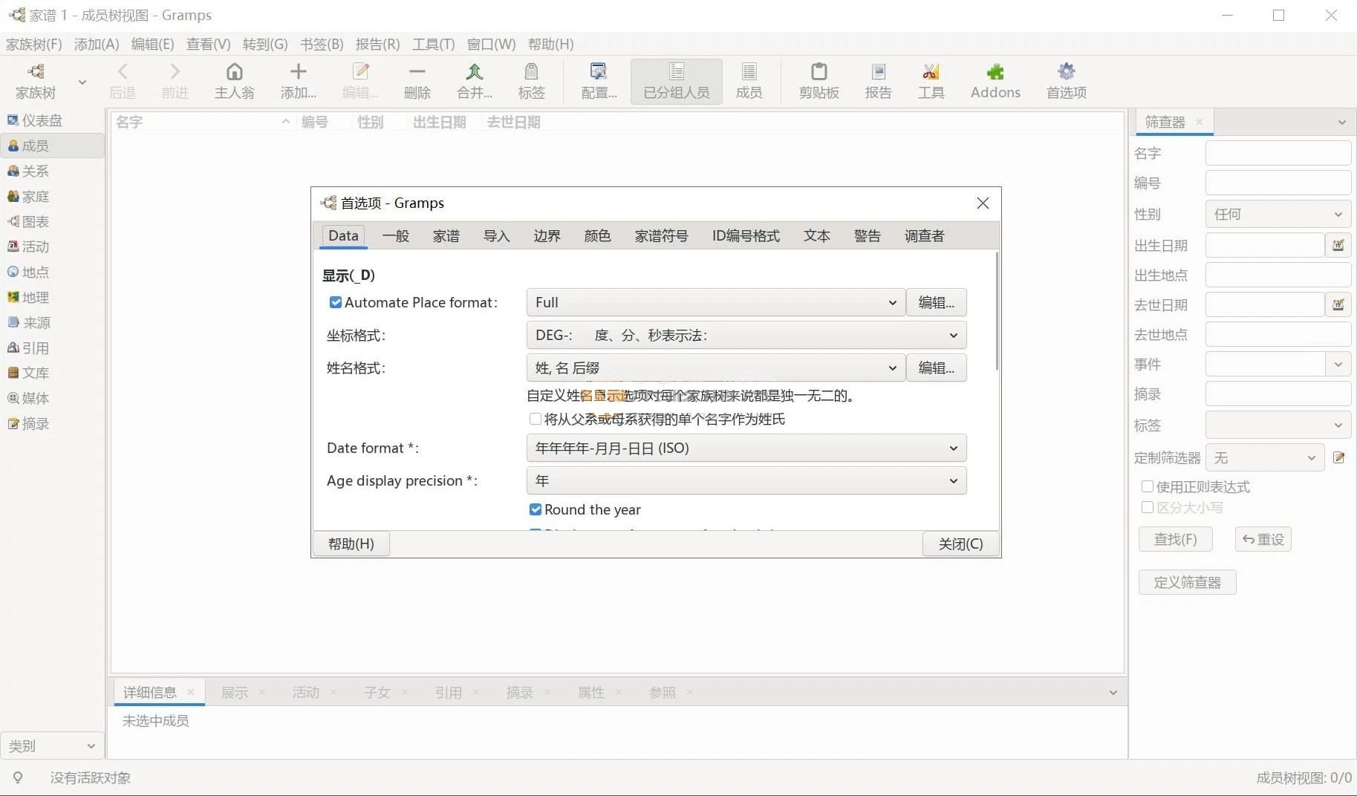Open the 出生日期 date editor icon
This screenshot has width=1357, height=796.
(1338, 245)
